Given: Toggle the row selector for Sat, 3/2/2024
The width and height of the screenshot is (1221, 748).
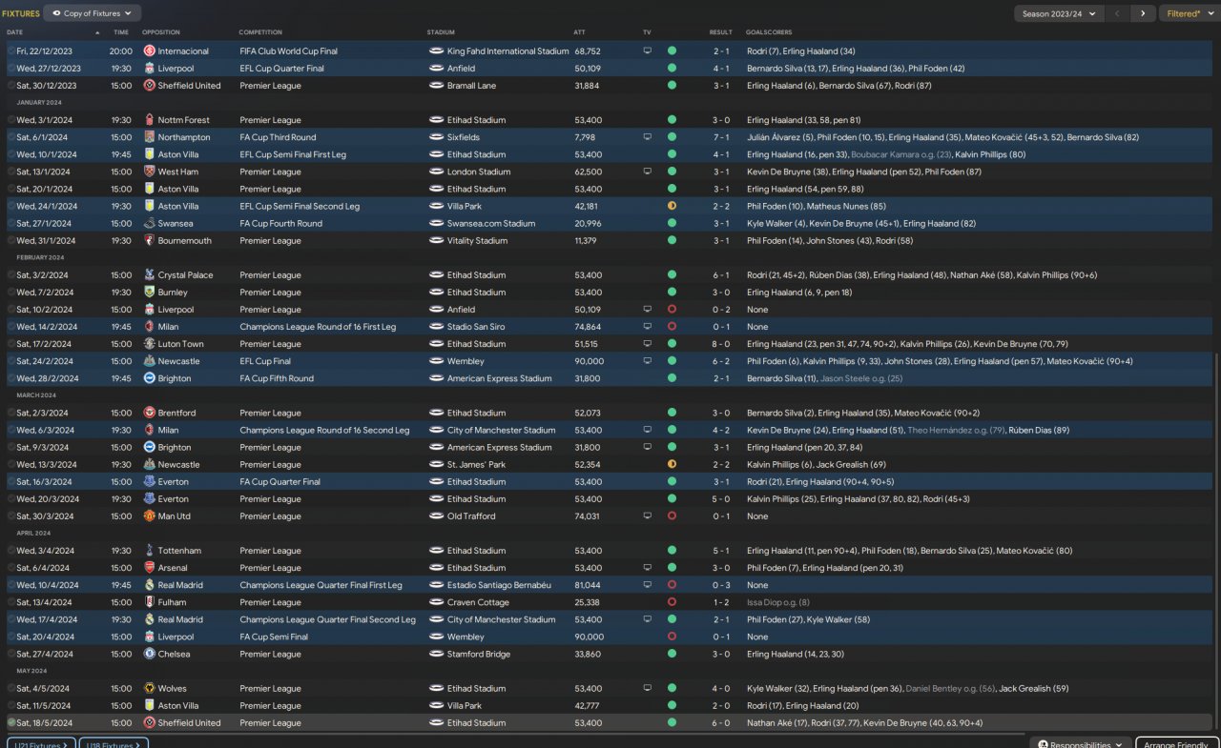Looking at the screenshot, I should point(10,275).
